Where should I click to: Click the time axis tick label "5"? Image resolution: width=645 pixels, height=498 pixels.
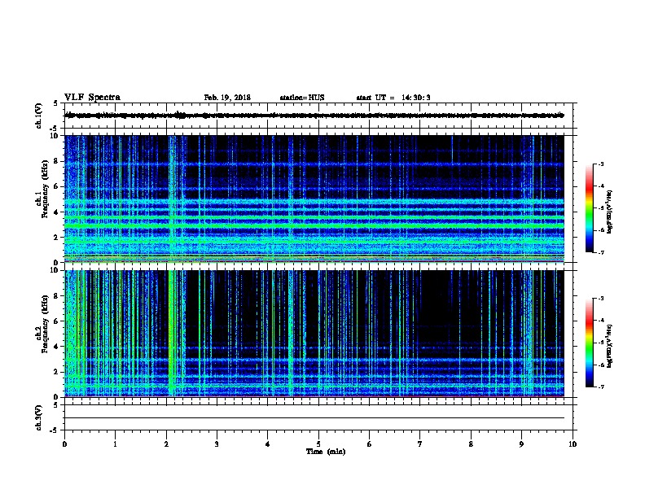[318, 443]
